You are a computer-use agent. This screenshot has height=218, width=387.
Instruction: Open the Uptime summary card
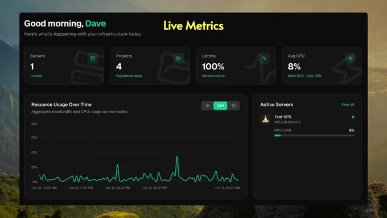click(x=236, y=65)
